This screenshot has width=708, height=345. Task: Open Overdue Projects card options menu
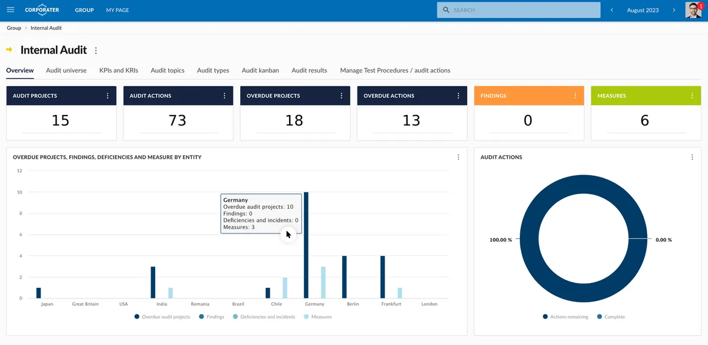click(341, 96)
